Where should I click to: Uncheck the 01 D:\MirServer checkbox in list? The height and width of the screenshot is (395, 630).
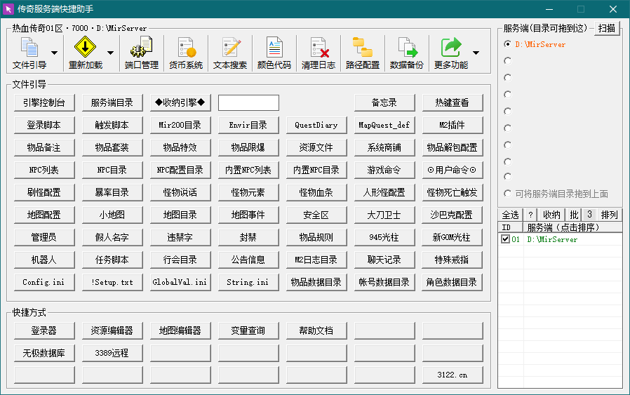click(x=505, y=239)
